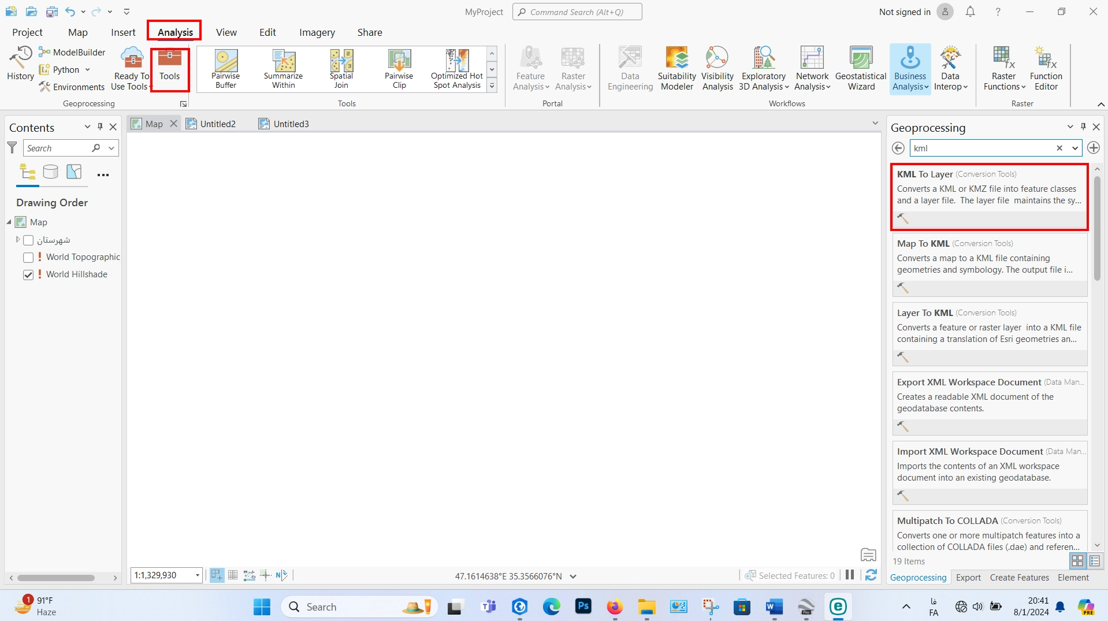Open Pairwise Clip tool

[399, 69]
